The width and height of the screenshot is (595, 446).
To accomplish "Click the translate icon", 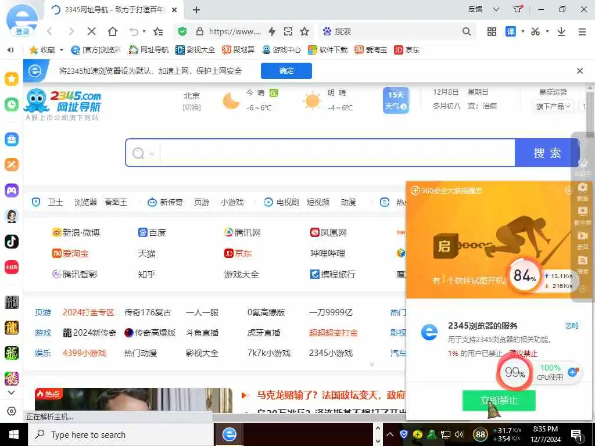I will point(511,31).
